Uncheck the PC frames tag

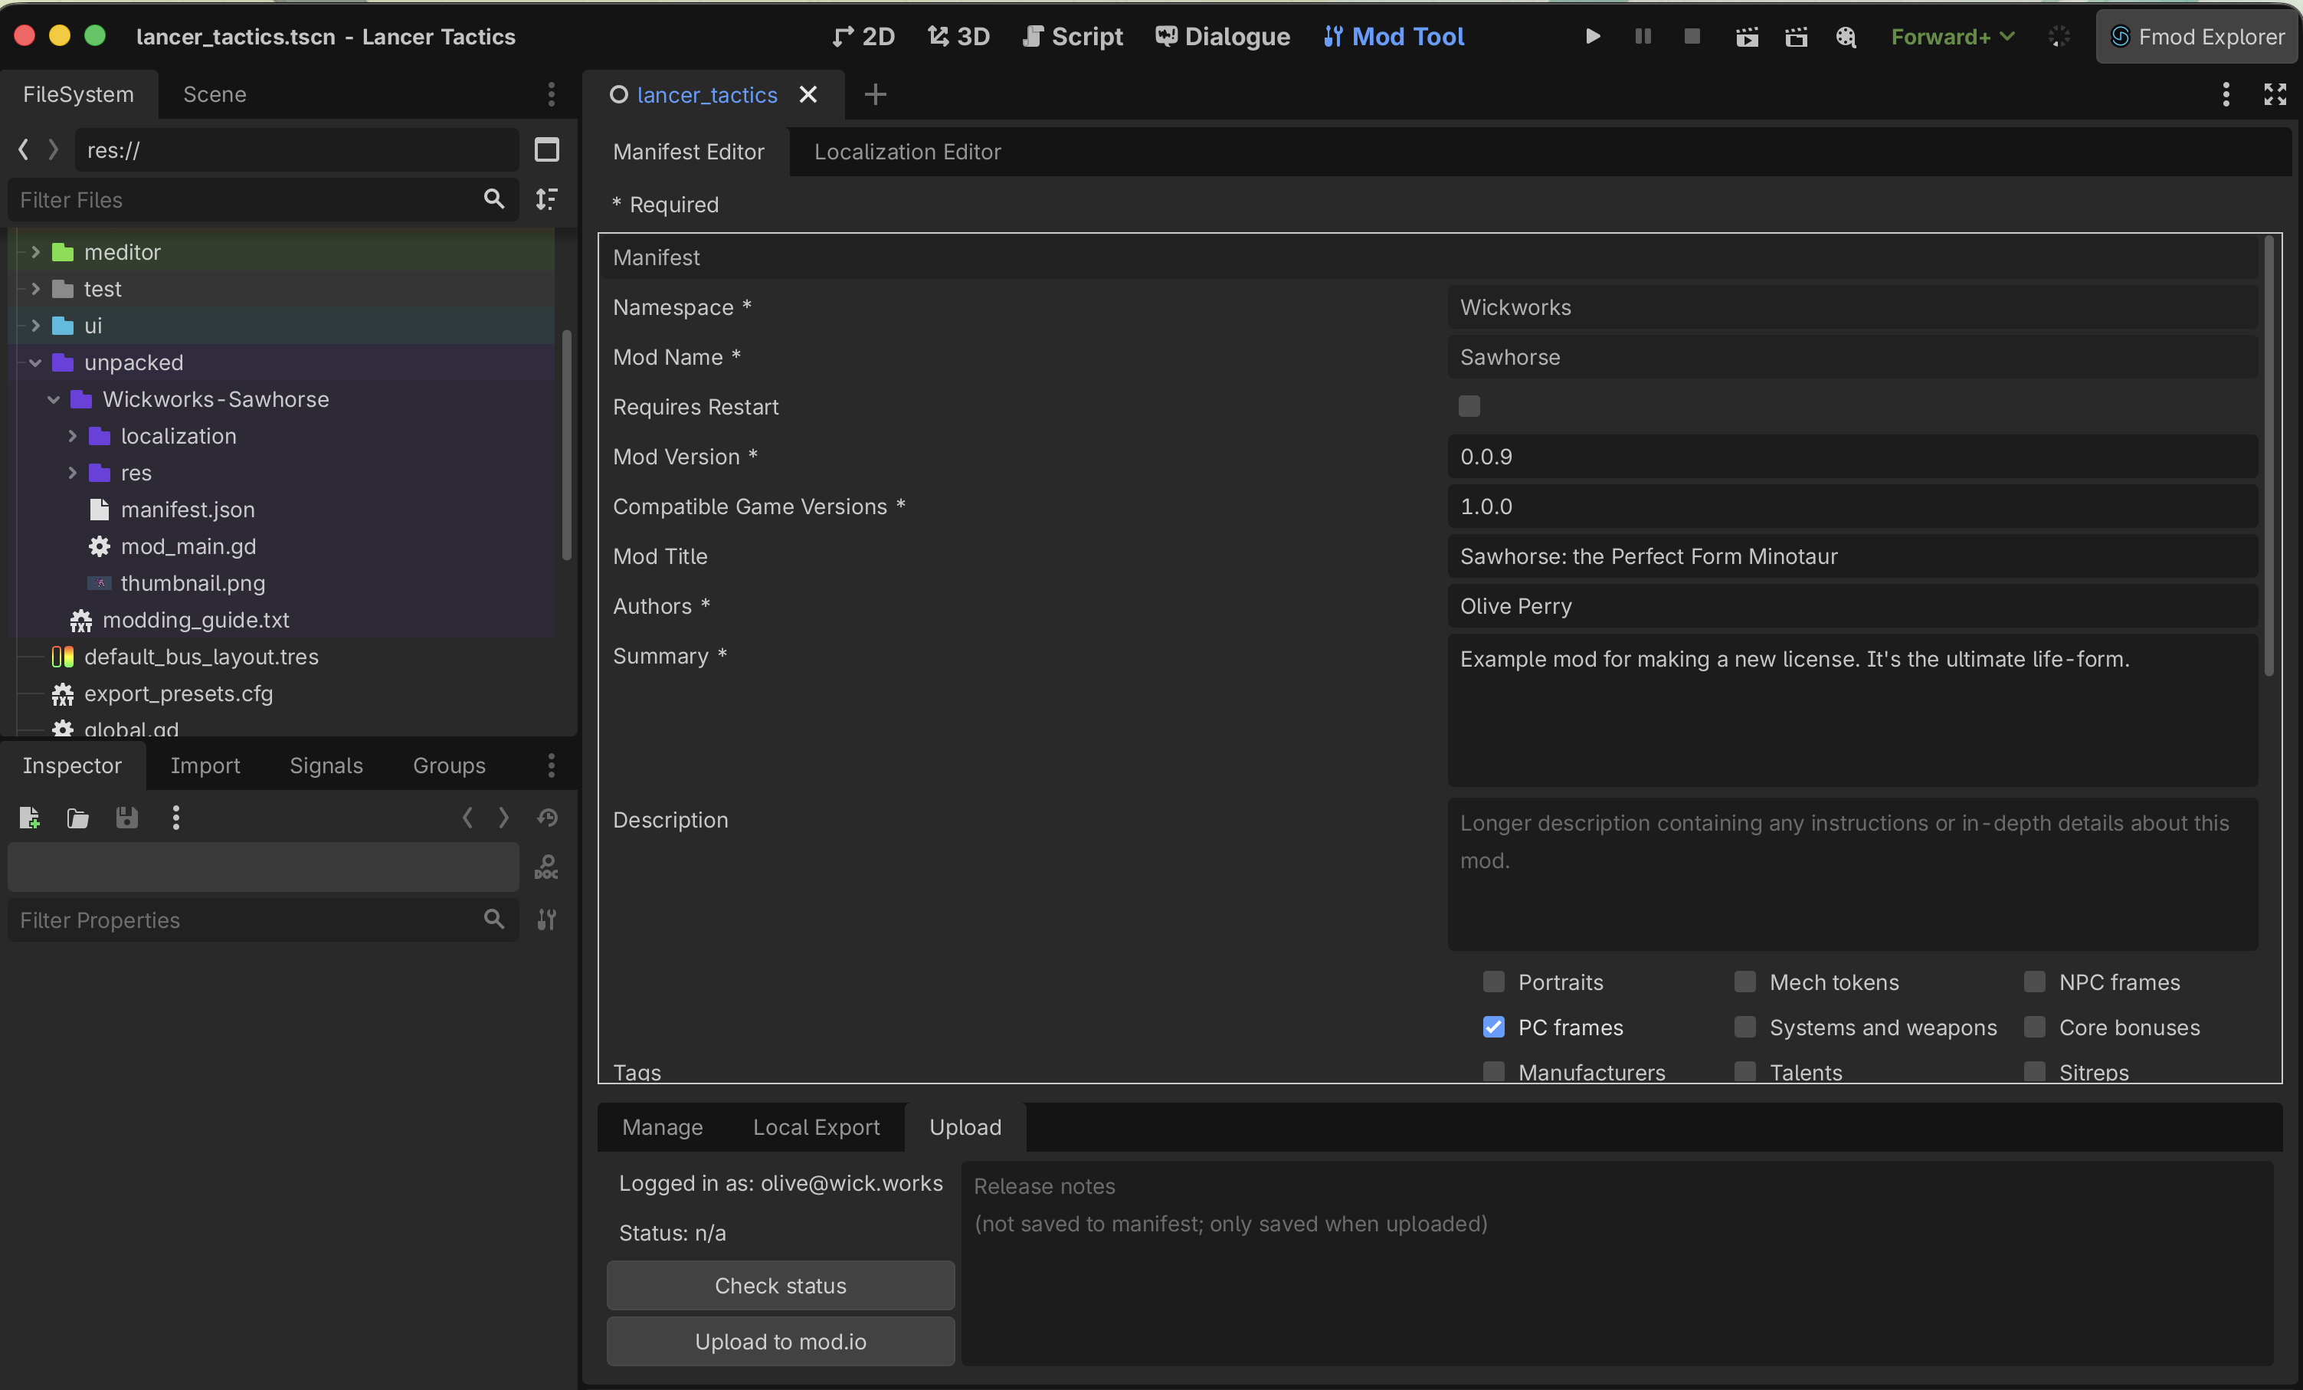[1494, 1026]
